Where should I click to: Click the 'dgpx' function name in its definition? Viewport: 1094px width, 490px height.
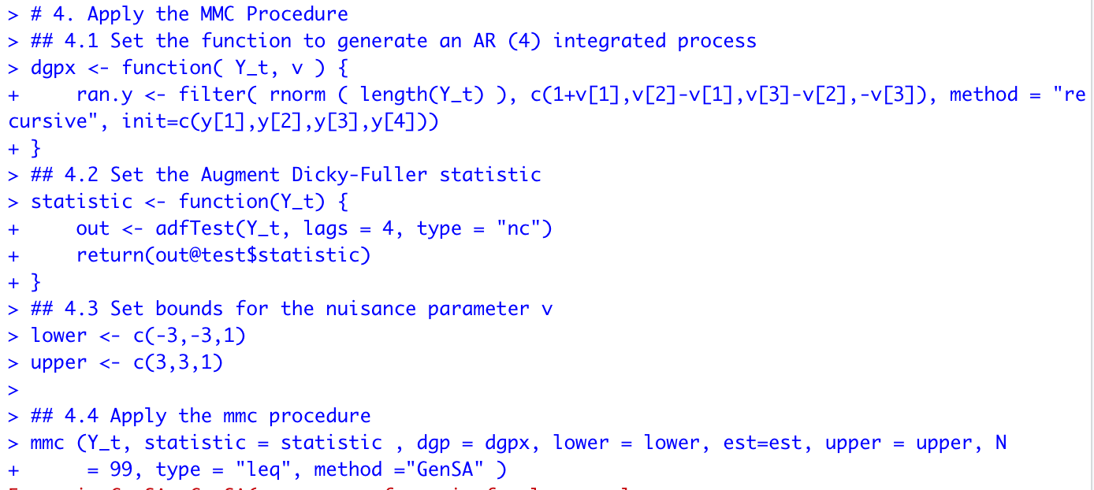(x=54, y=68)
